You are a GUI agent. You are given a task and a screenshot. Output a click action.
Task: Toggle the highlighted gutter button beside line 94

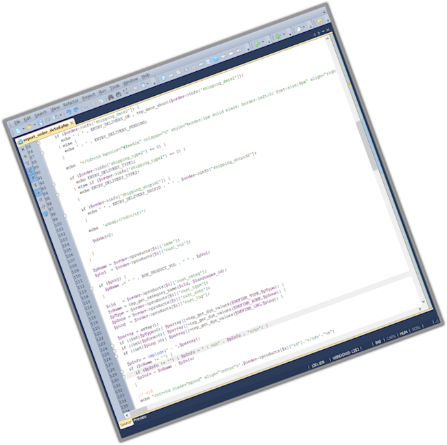pyautogui.click(x=38, y=192)
